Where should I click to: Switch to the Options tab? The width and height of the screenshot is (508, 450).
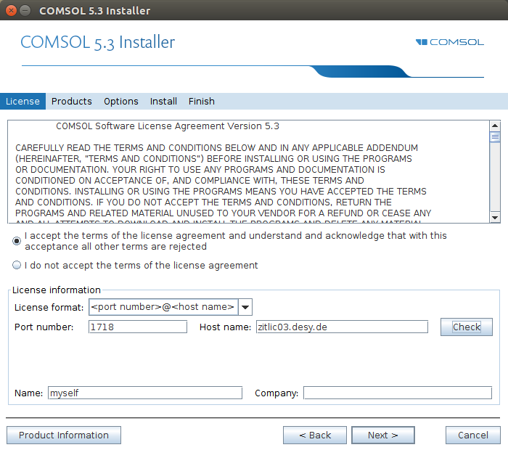coord(120,102)
